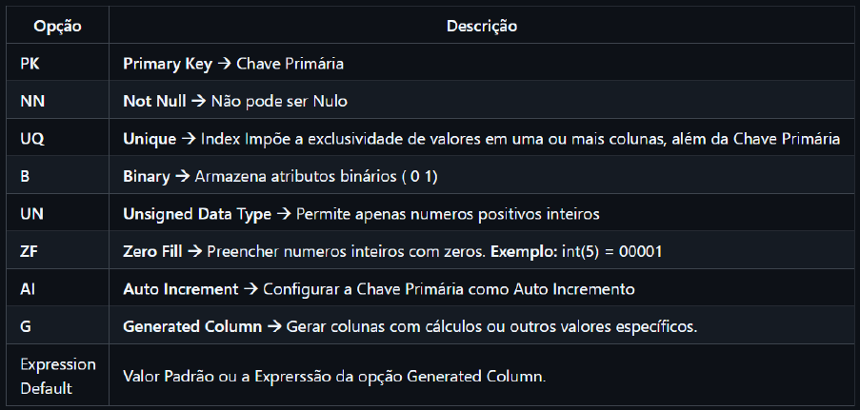Click the Descrição column header

tap(481, 28)
